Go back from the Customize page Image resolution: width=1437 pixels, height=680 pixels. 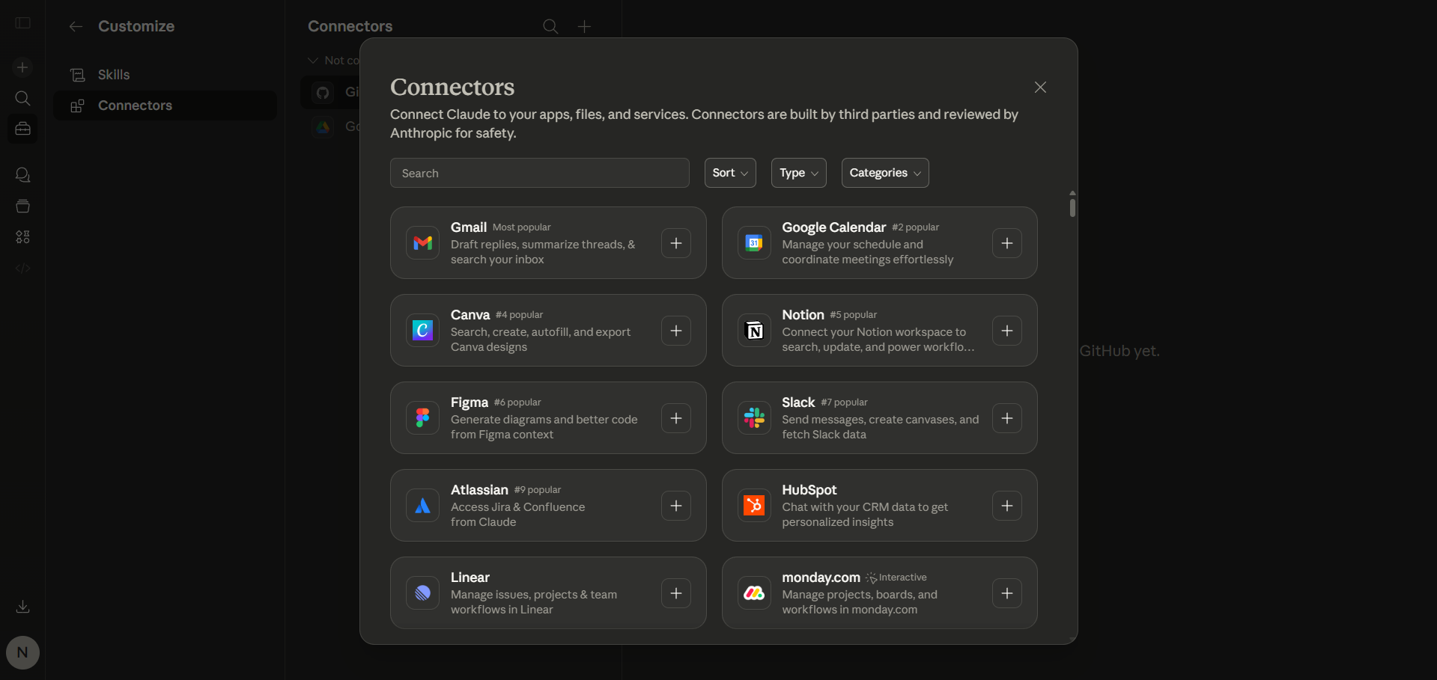[76, 27]
